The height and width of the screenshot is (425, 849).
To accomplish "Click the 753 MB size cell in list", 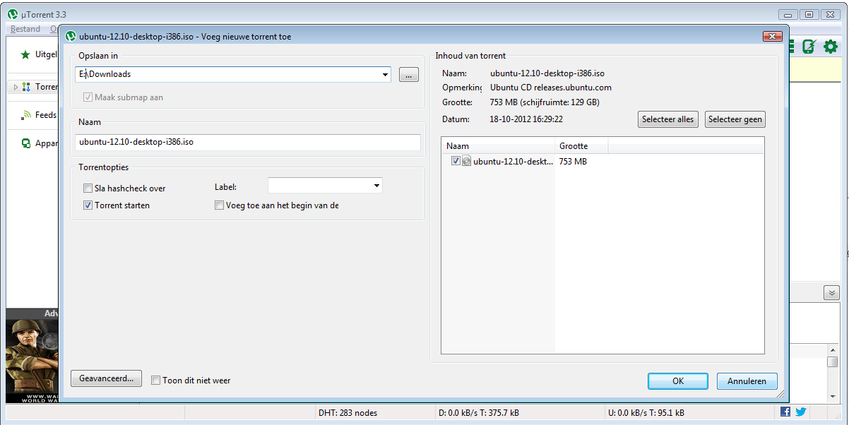I will point(573,162).
